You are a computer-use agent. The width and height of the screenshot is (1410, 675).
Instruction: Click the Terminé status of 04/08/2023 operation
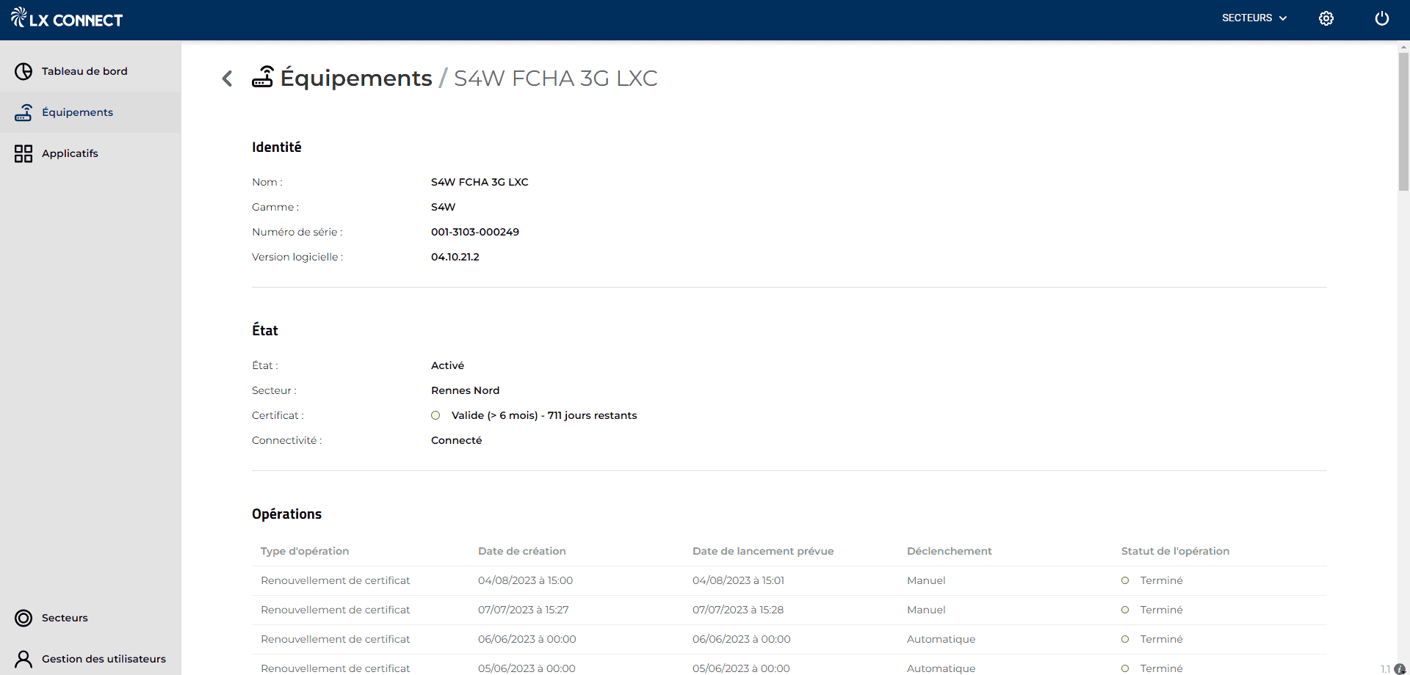(1161, 580)
